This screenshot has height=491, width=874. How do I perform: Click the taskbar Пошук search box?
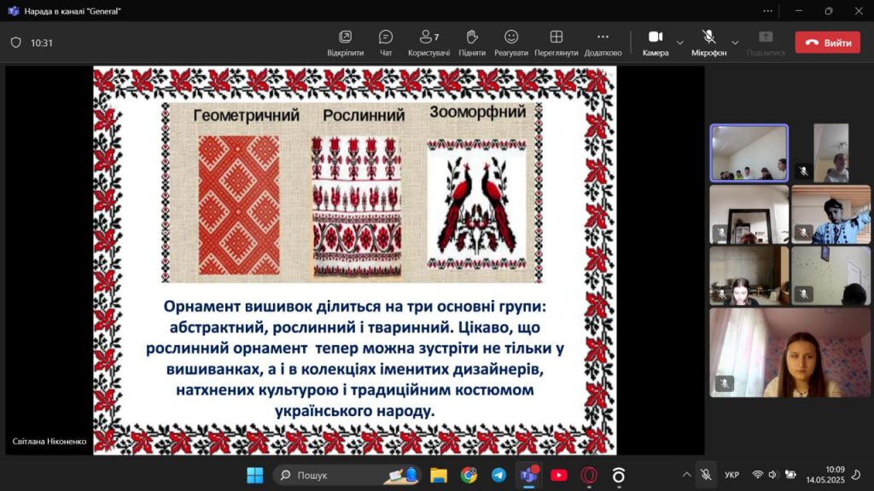(347, 475)
